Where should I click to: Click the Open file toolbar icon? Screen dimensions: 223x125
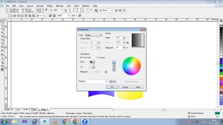[15, 16]
